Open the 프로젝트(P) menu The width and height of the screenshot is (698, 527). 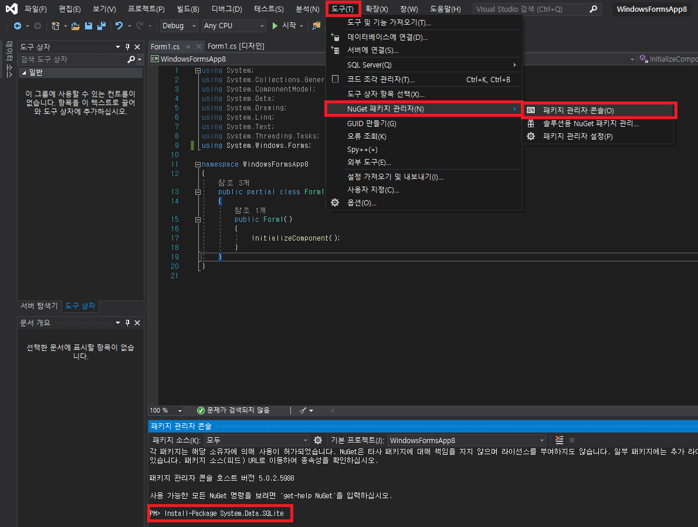[x=146, y=9]
